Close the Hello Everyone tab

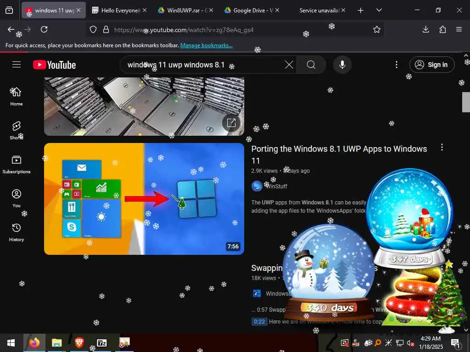click(x=145, y=10)
